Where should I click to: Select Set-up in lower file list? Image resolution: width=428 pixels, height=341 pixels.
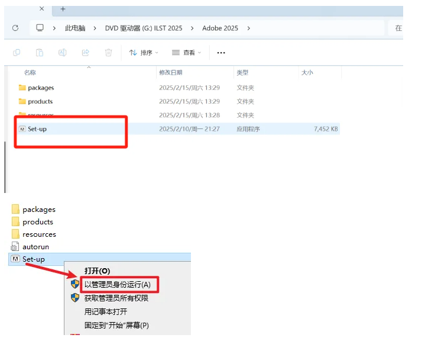[100, 259]
